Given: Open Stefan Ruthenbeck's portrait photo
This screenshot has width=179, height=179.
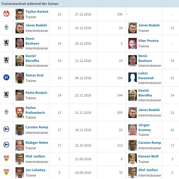Looking at the screenshot, I should 20,113.
